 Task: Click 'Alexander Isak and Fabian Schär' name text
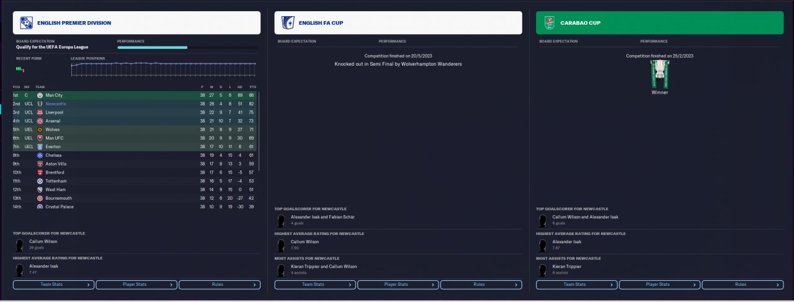[x=324, y=217]
